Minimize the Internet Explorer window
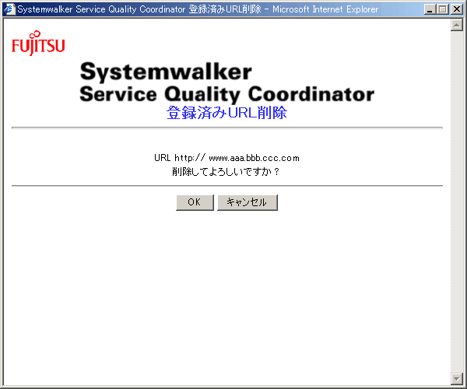 (429, 9)
